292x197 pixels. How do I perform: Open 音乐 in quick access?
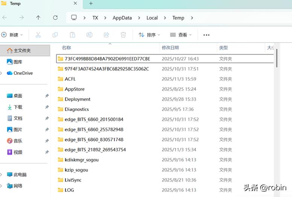(x=14, y=141)
